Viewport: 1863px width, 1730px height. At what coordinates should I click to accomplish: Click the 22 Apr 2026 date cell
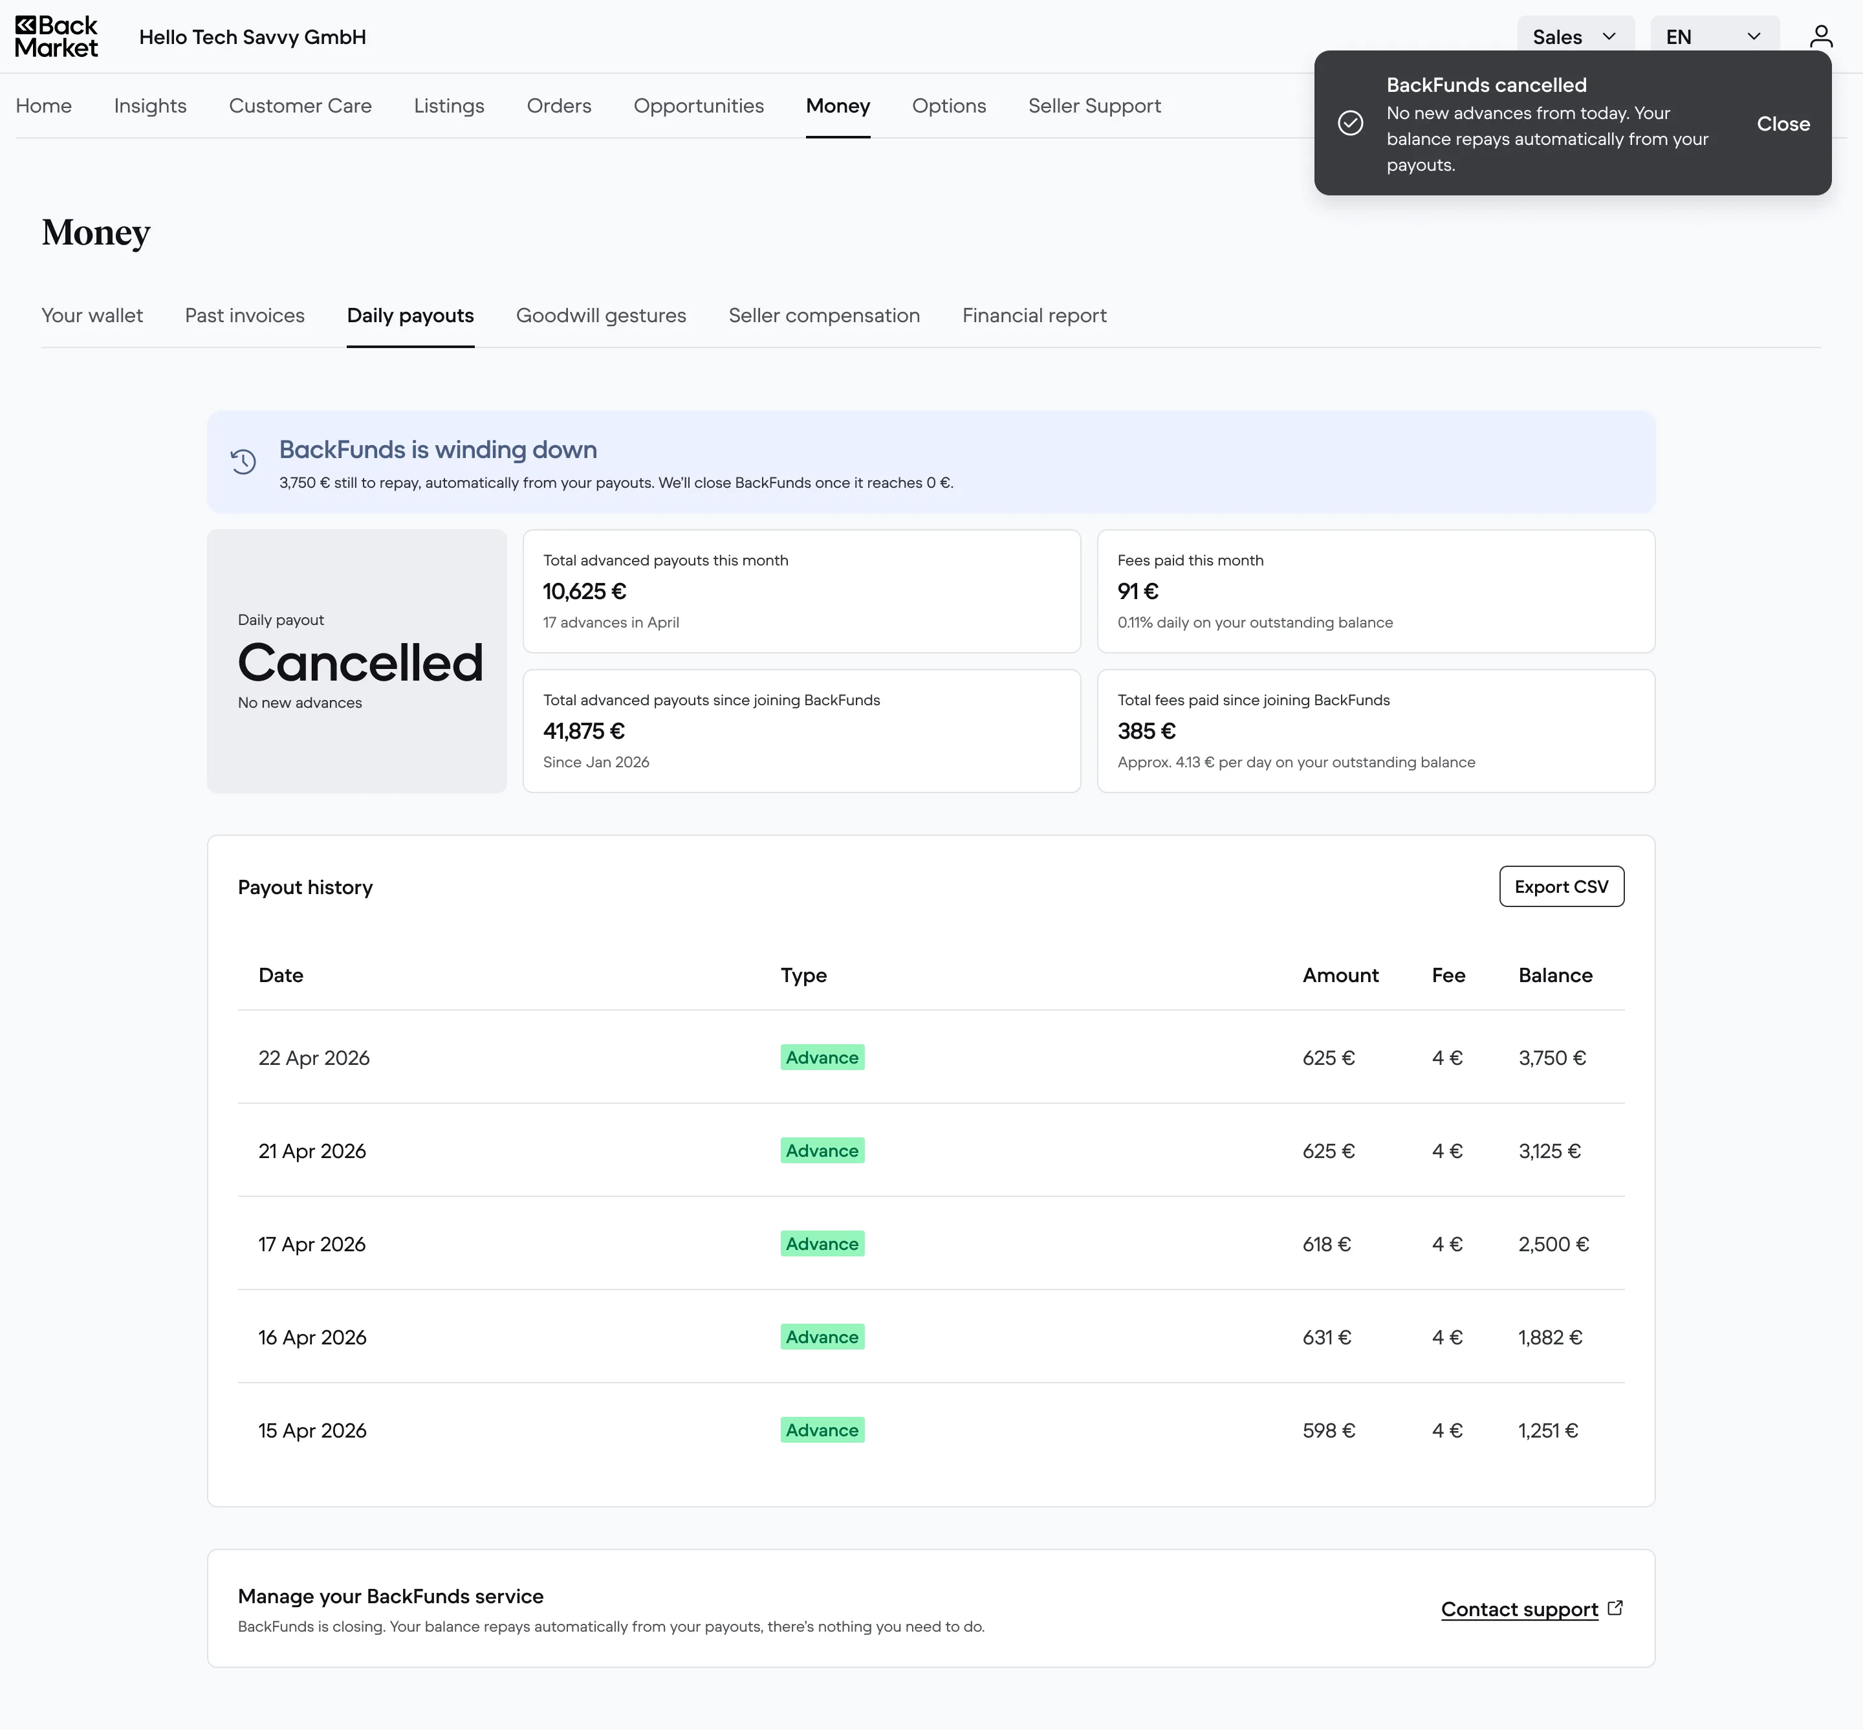(x=314, y=1058)
